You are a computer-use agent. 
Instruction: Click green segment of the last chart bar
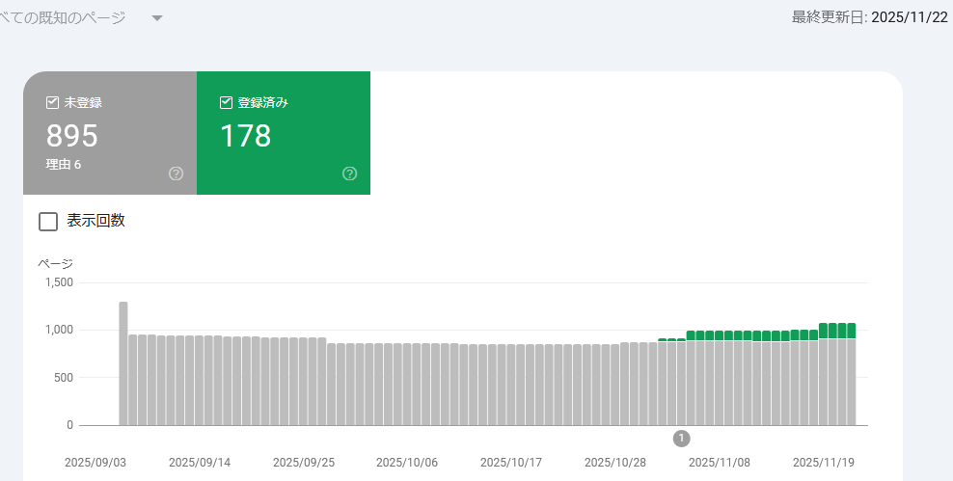tap(851, 331)
